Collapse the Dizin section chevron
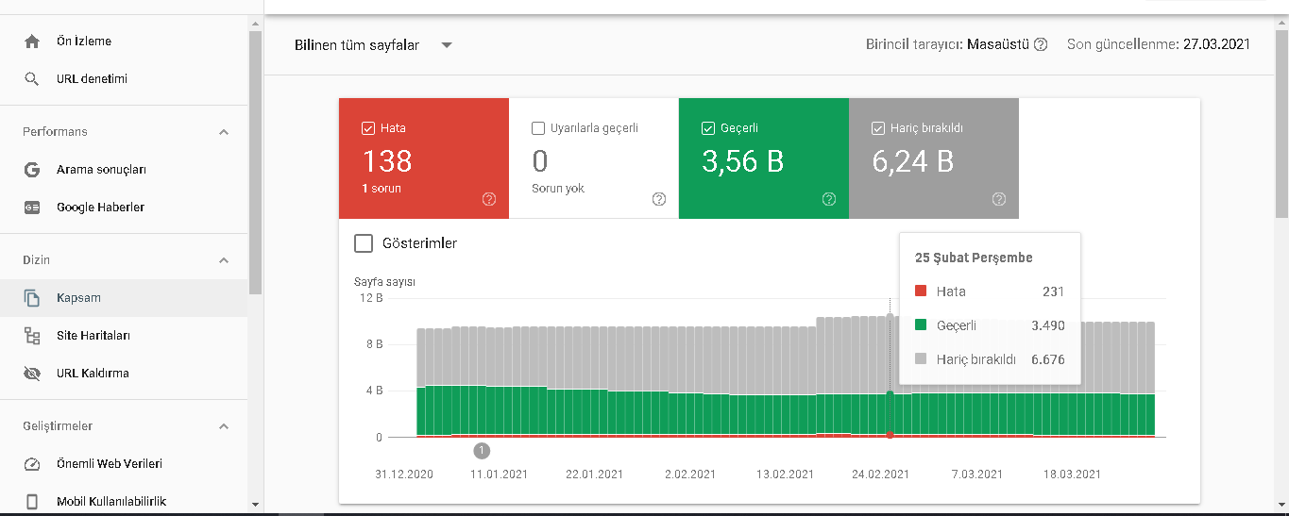The height and width of the screenshot is (516, 1289). (224, 260)
